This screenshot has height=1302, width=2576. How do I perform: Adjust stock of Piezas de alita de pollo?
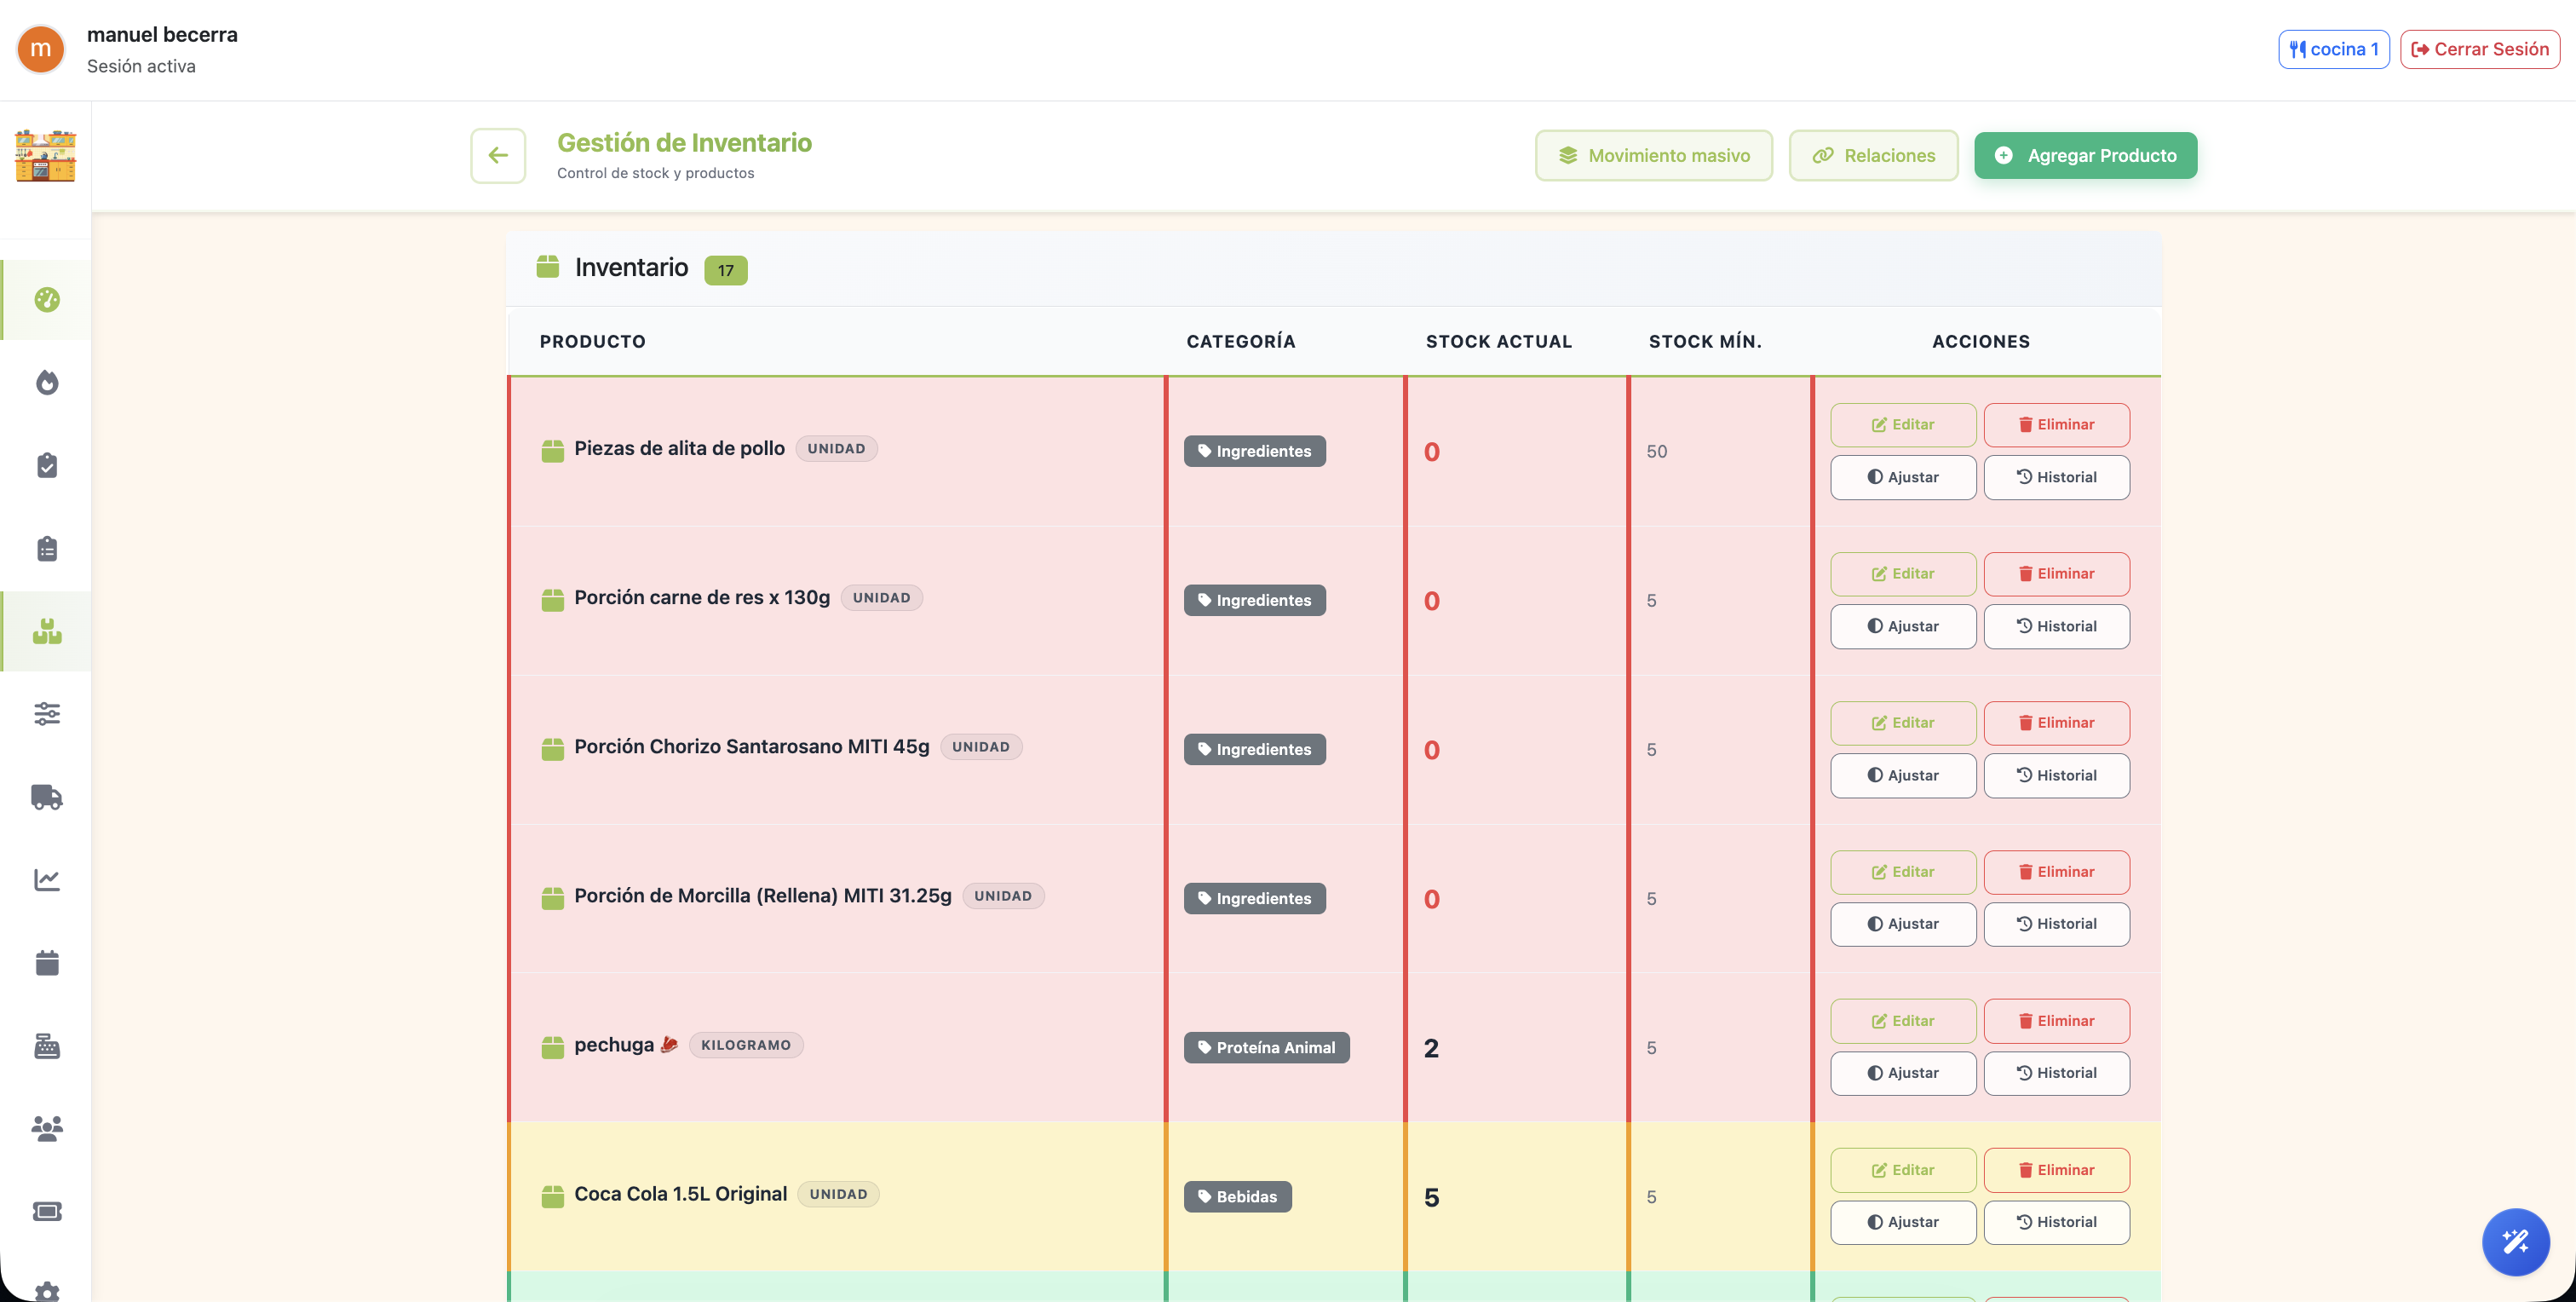1902,477
